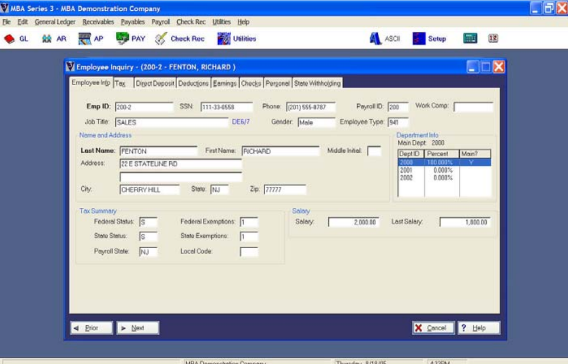
Task: Open the Edit menu
Action: coord(23,22)
